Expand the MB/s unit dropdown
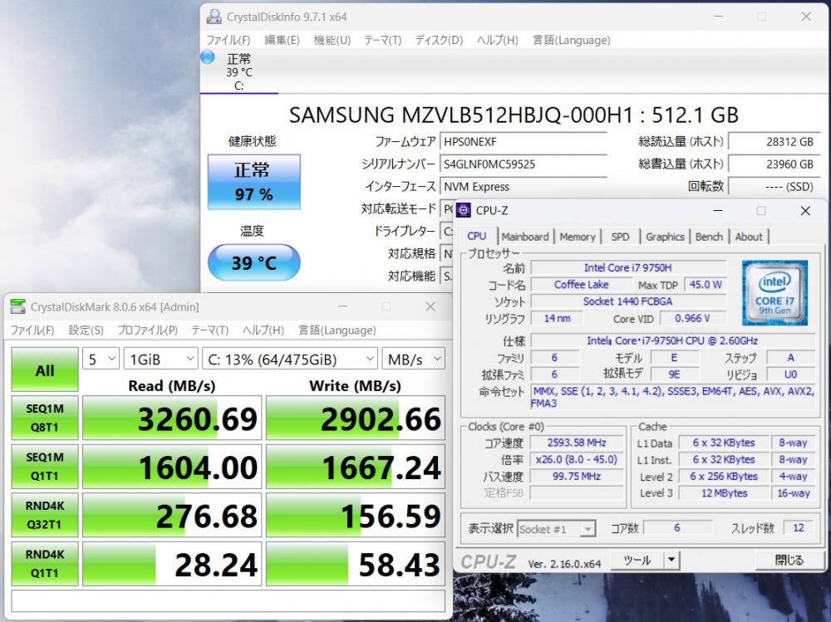Viewport: 831px width, 622px height. pos(413,360)
